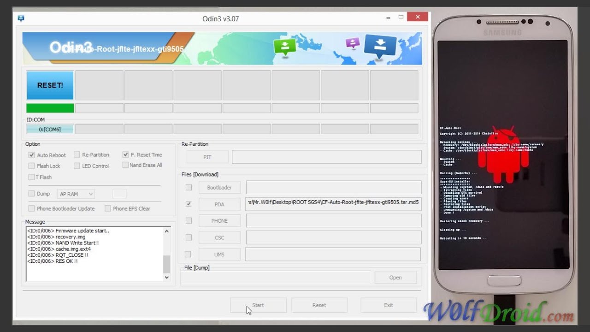Click the 'RES OK !!' log line
The width and height of the screenshot is (590, 332).
point(52,261)
